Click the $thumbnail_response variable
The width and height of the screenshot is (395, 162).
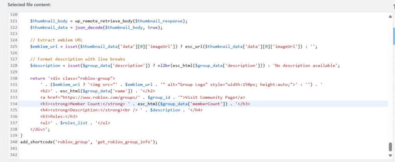point(159,21)
